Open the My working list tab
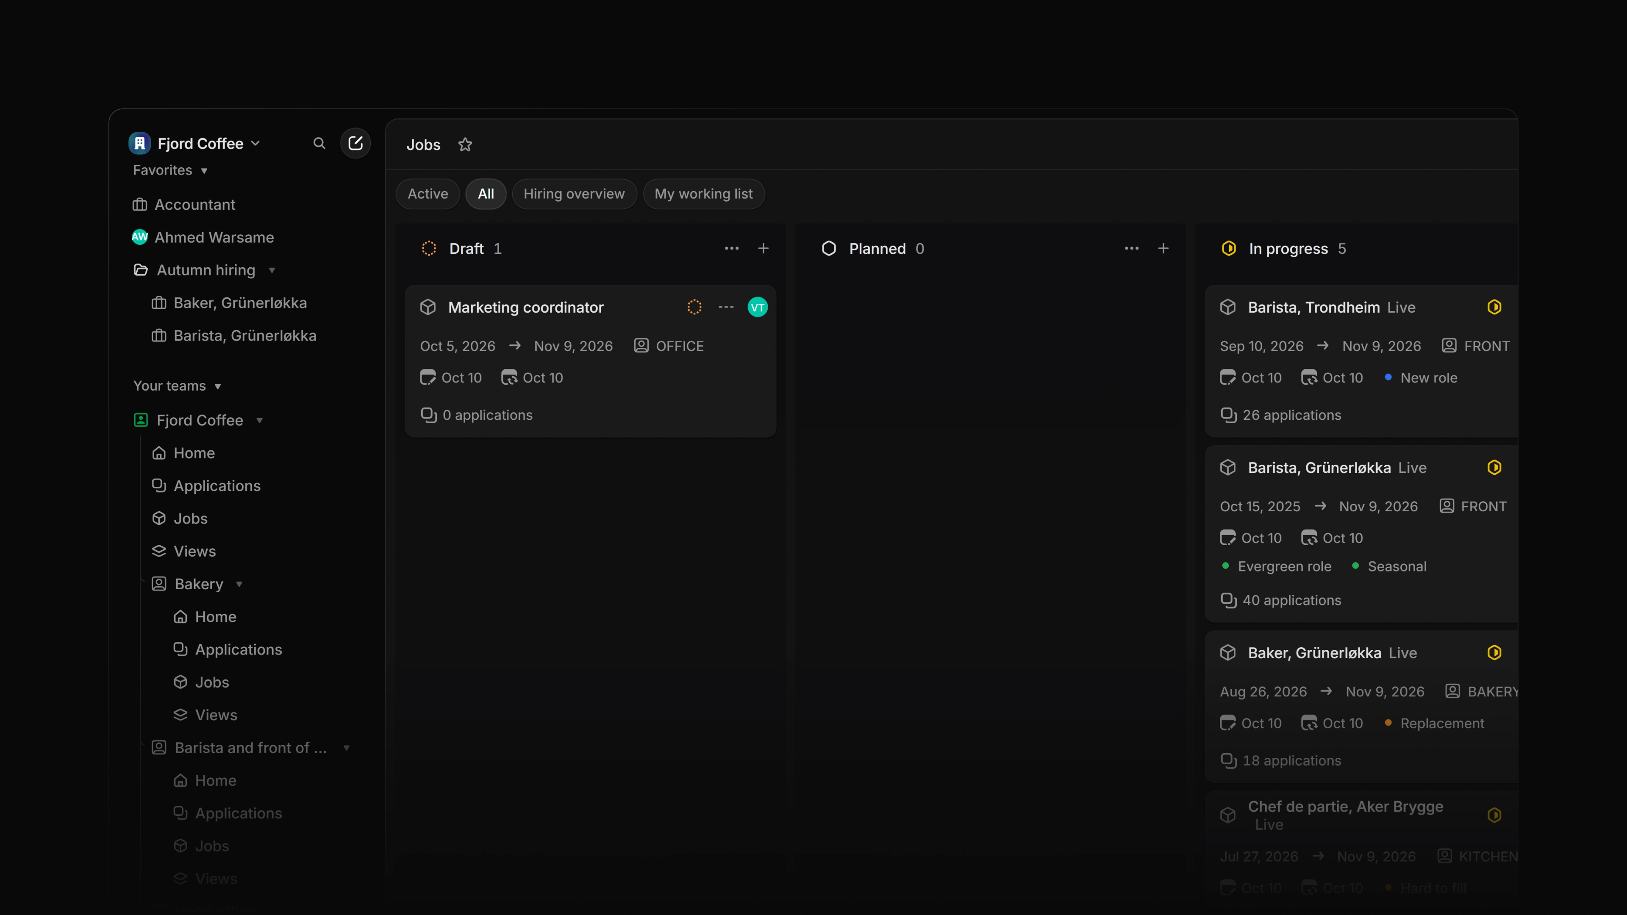 (x=704, y=194)
